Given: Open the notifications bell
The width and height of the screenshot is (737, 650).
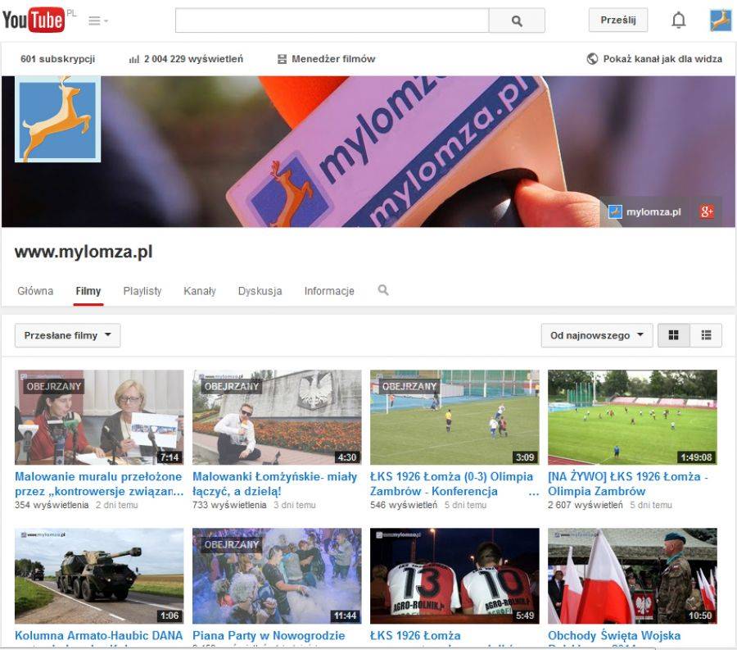Looking at the screenshot, I should [678, 20].
